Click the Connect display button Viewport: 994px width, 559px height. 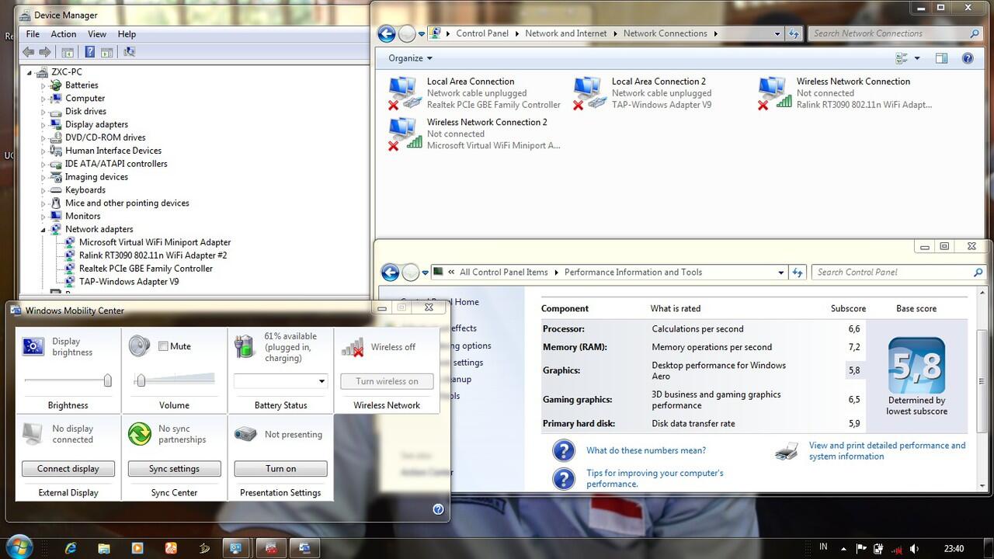click(68, 469)
